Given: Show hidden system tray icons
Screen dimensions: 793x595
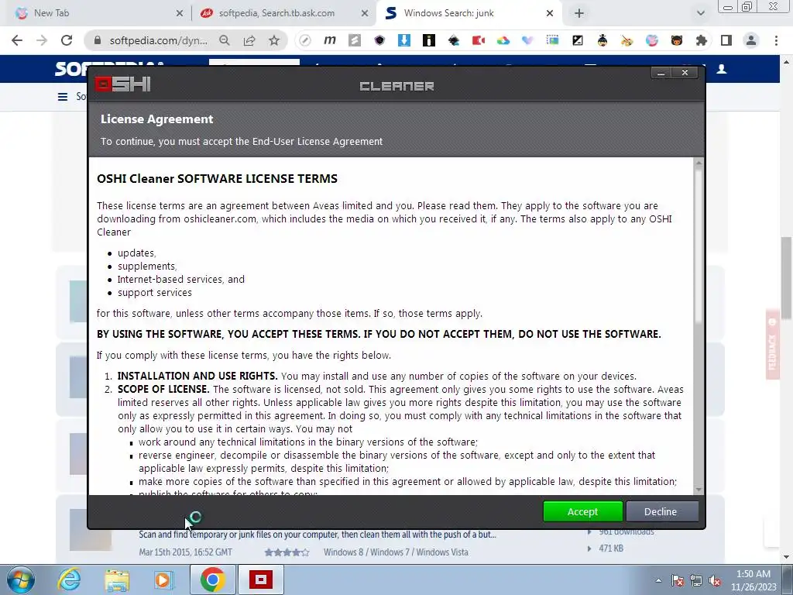Looking at the screenshot, I should [658, 580].
